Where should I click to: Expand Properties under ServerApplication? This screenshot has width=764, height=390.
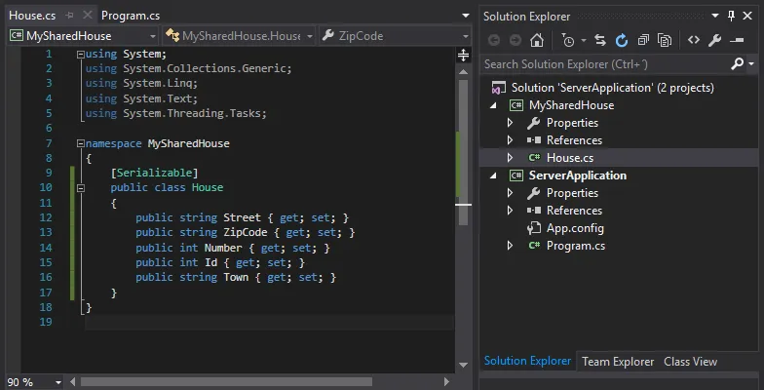tap(511, 193)
